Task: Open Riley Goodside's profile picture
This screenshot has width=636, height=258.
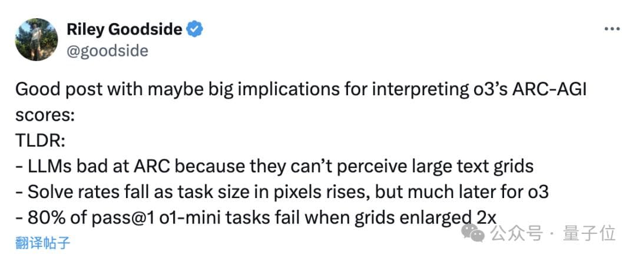Action: click(37, 39)
